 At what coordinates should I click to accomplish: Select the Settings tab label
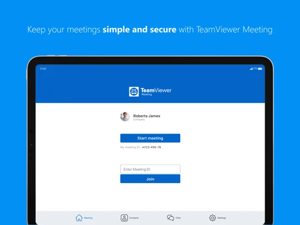tap(222, 218)
